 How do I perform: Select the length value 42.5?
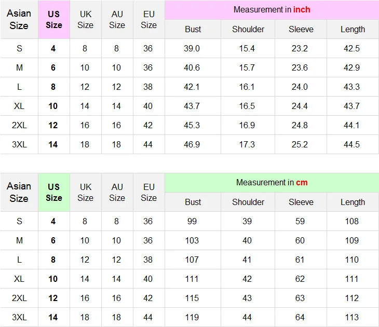[352, 48]
